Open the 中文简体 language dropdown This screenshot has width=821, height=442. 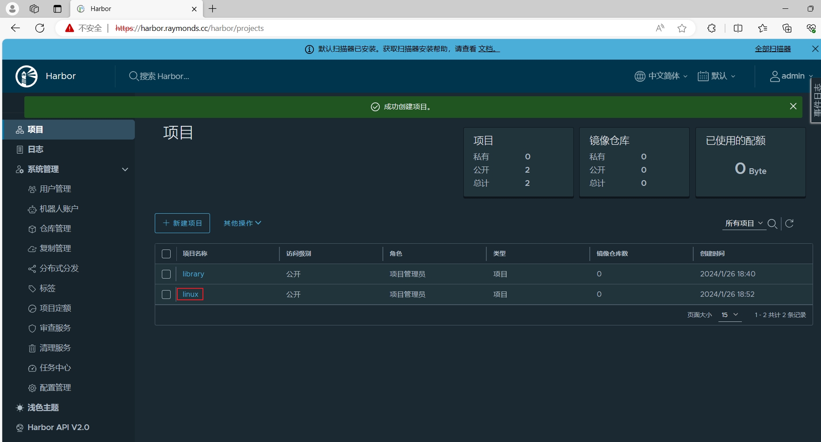[661, 76]
